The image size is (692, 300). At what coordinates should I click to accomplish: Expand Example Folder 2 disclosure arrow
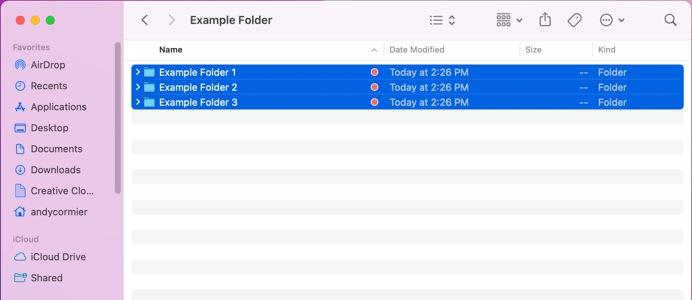point(138,87)
